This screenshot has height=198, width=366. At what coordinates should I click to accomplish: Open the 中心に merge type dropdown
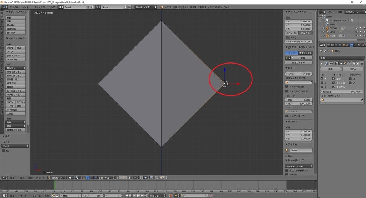pos(15,146)
